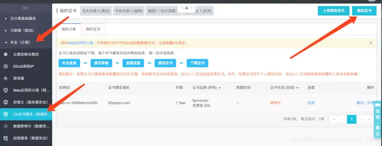Click the 1 Year cell

[x=181, y=103]
